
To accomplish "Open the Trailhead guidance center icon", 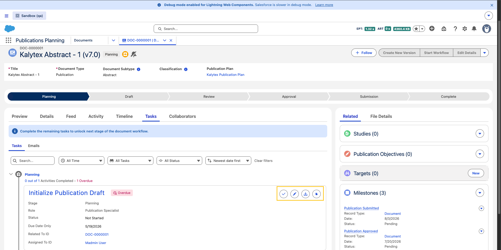I will pos(444,29).
